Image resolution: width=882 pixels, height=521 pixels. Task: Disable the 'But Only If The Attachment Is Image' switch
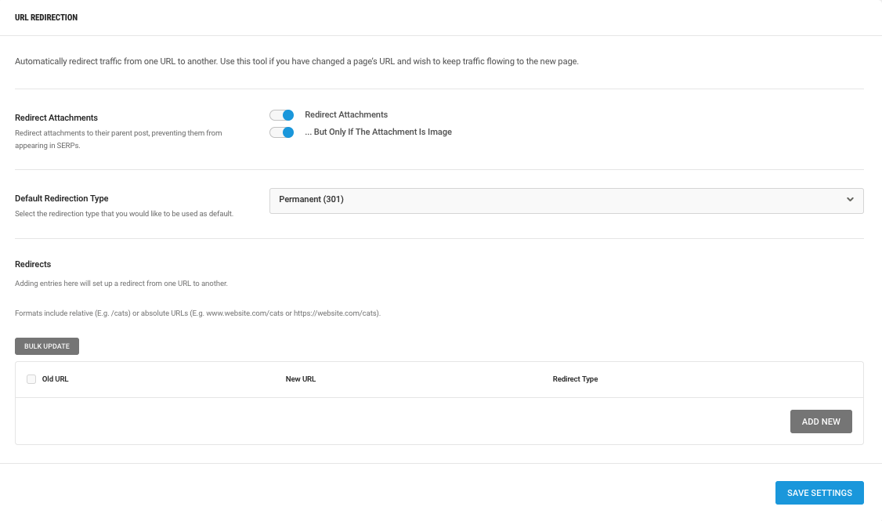tap(281, 132)
